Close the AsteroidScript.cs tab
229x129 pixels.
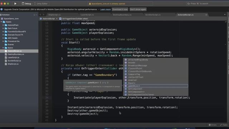(206, 15)
